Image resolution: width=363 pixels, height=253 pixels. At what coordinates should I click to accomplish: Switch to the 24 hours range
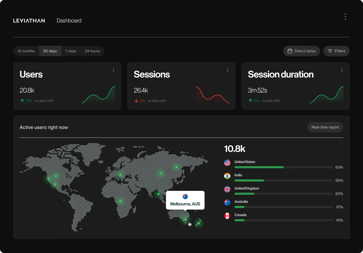[x=92, y=51]
